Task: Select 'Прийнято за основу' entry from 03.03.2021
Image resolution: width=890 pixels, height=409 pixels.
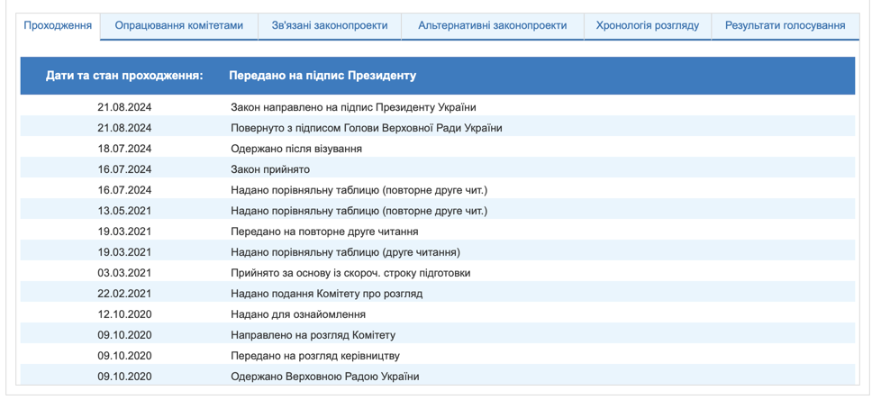Action: [x=350, y=273]
